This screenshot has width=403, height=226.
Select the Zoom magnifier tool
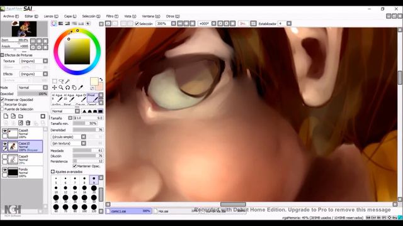[61, 88]
